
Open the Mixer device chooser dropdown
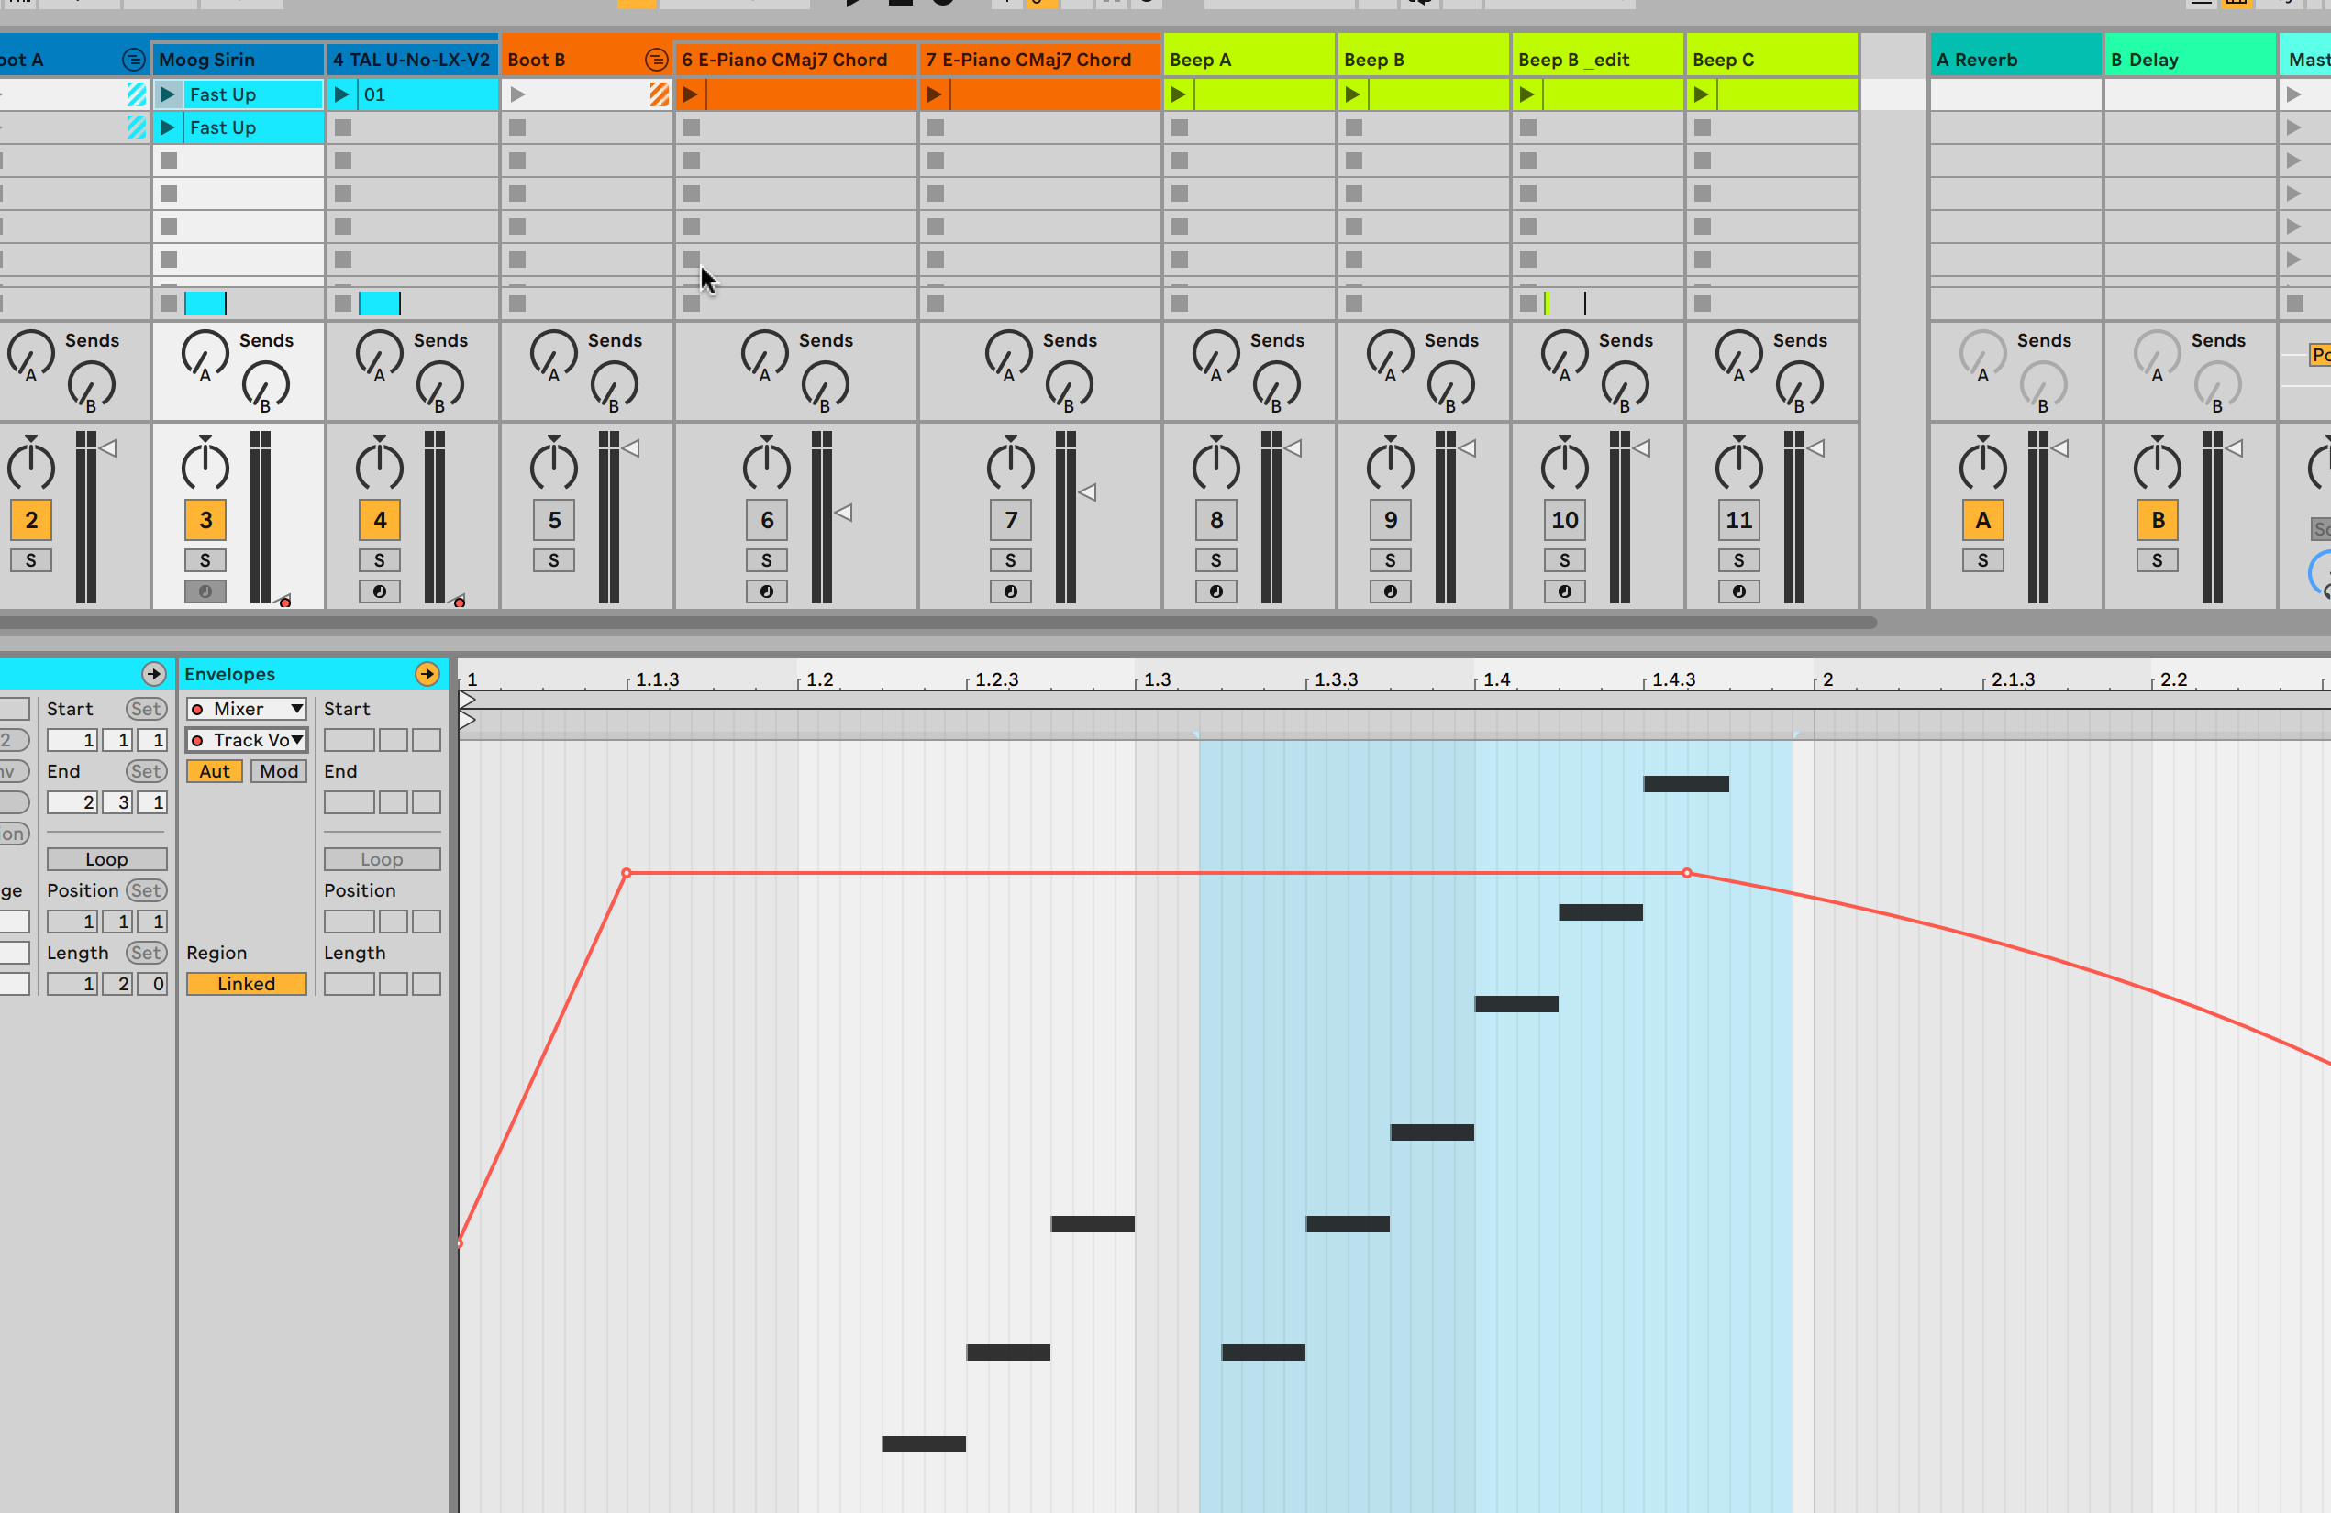pyautogui.click(x=247, y=709)
